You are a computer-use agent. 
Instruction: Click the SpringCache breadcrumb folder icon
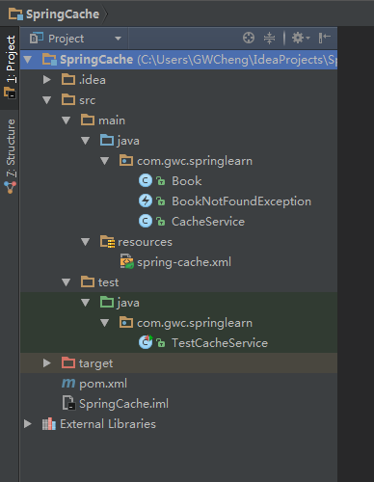point(15,14)
